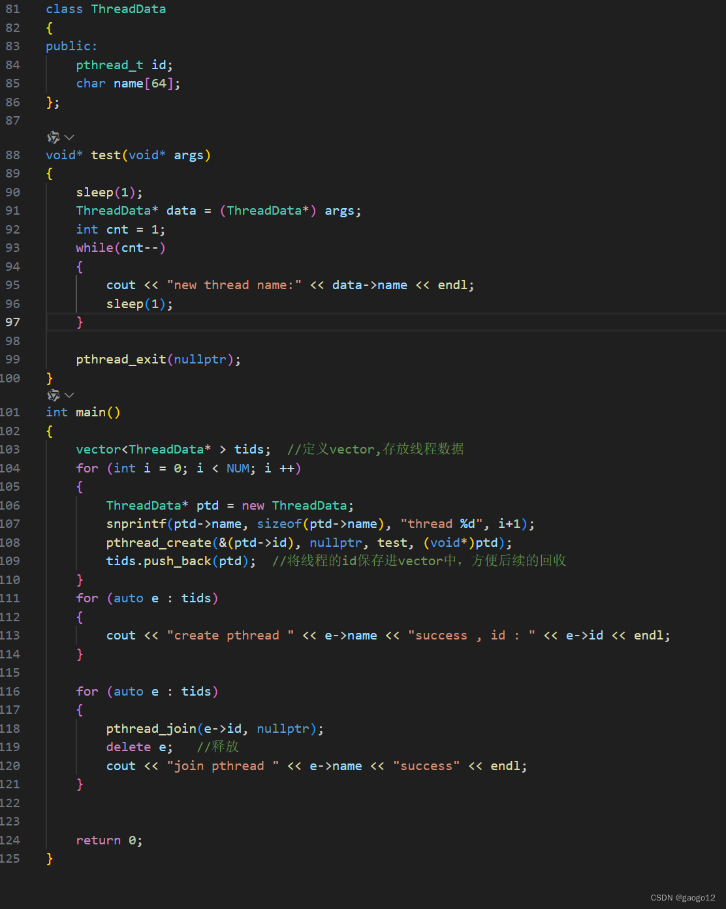The width and height of the screenshot is (726, 909).
Task: Click line number 81 in gutter
Action: (12, 9)
